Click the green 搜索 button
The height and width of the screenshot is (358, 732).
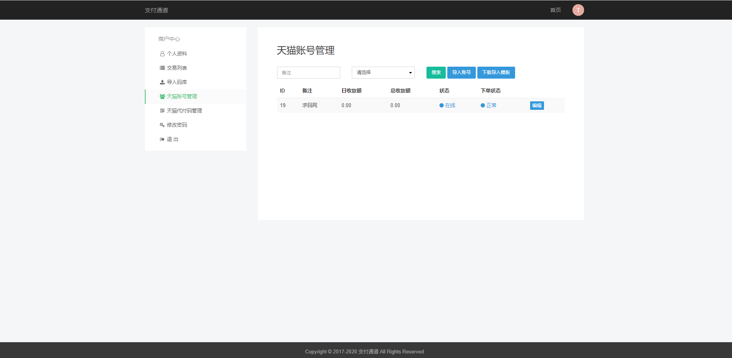point(436,72)
